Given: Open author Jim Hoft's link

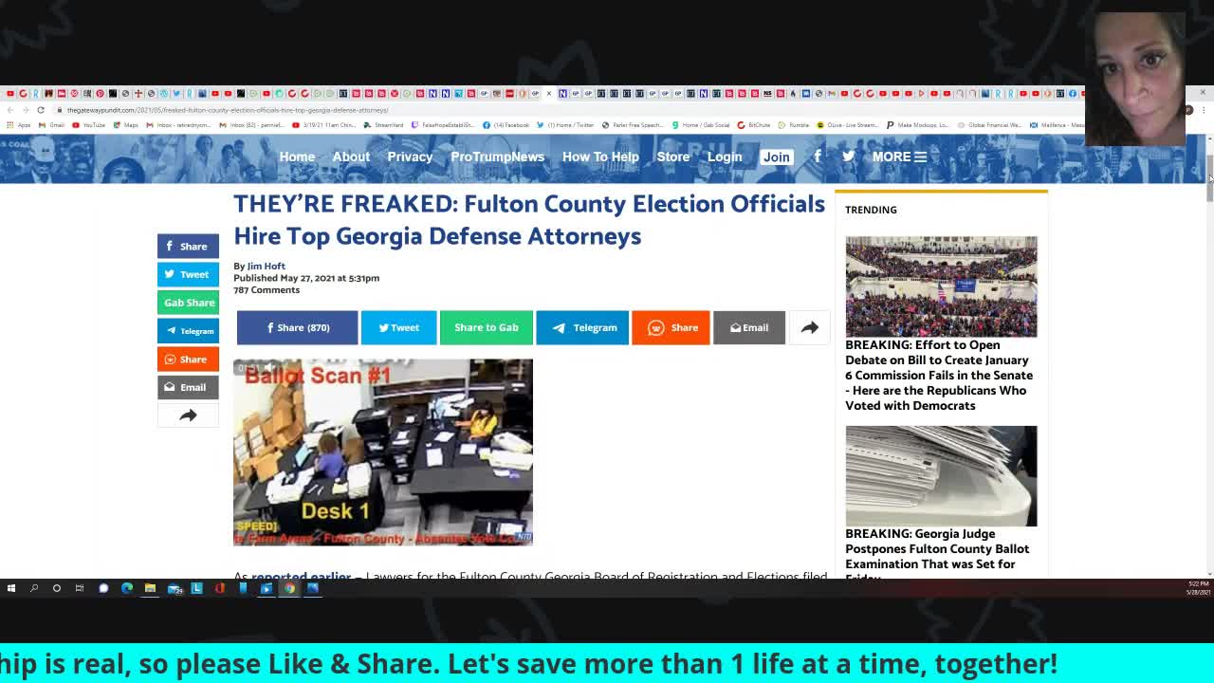Looking at the screenshot, I should (266, 266).
